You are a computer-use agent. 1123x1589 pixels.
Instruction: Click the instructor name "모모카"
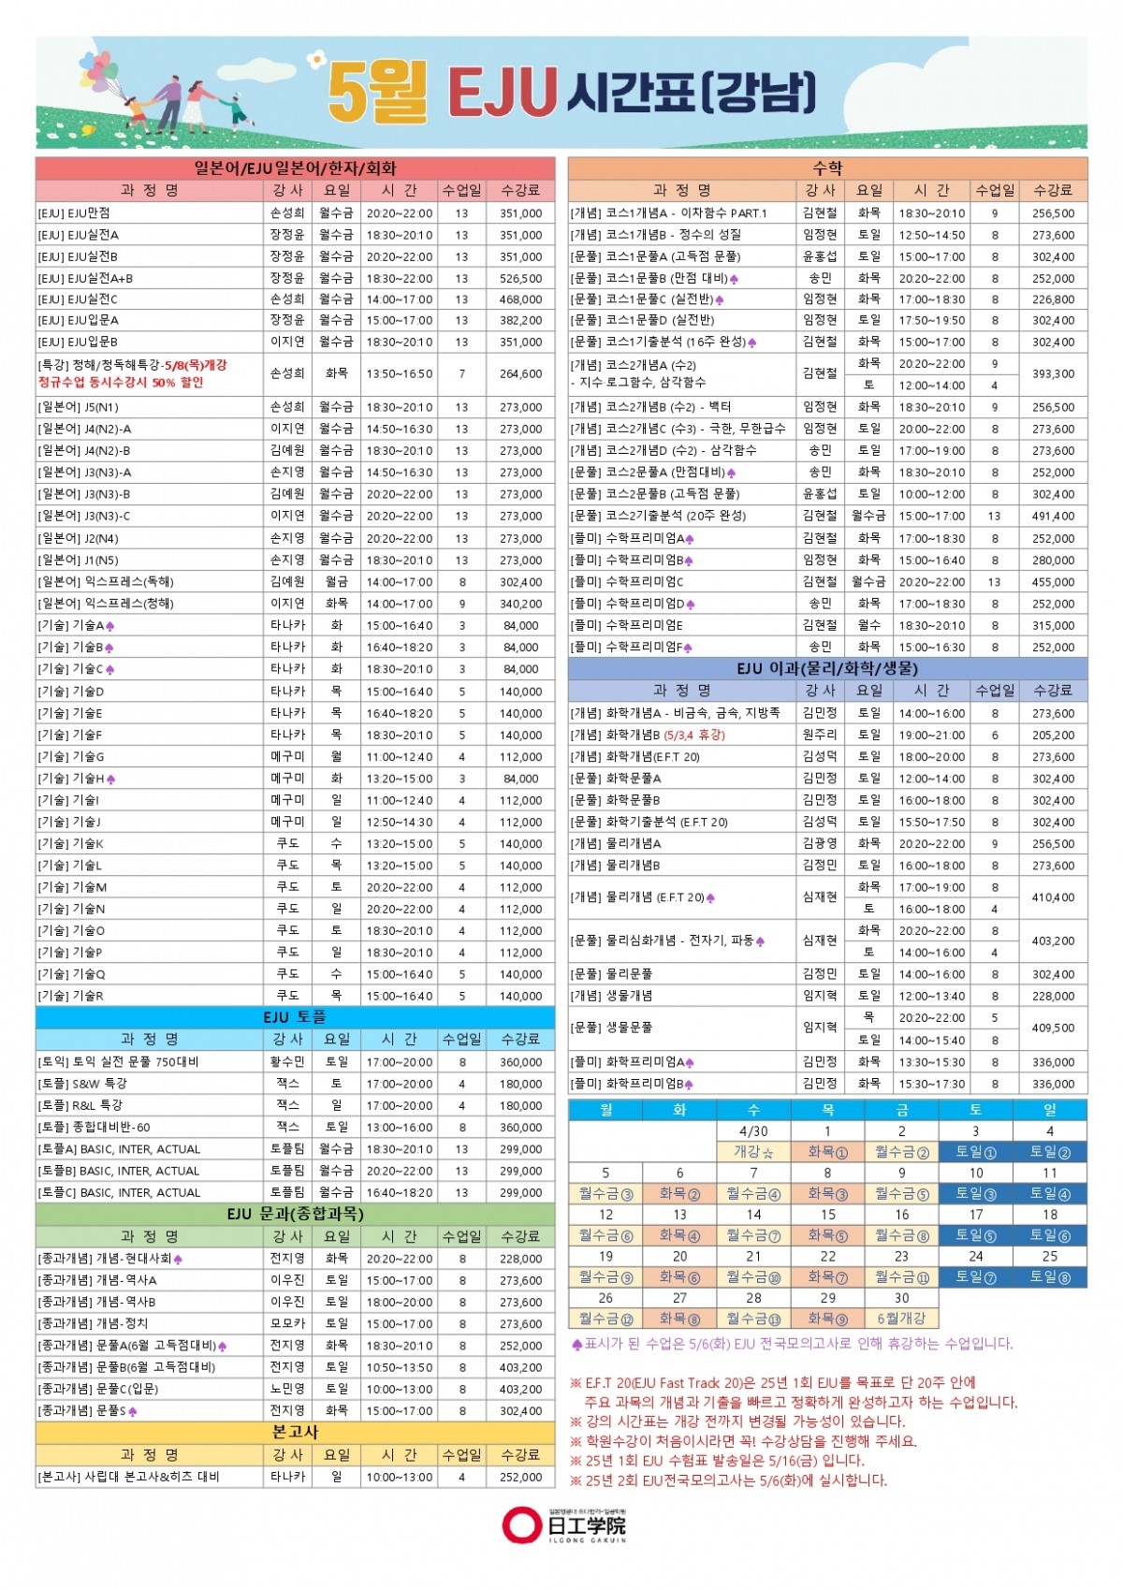tap(287, 1324)
